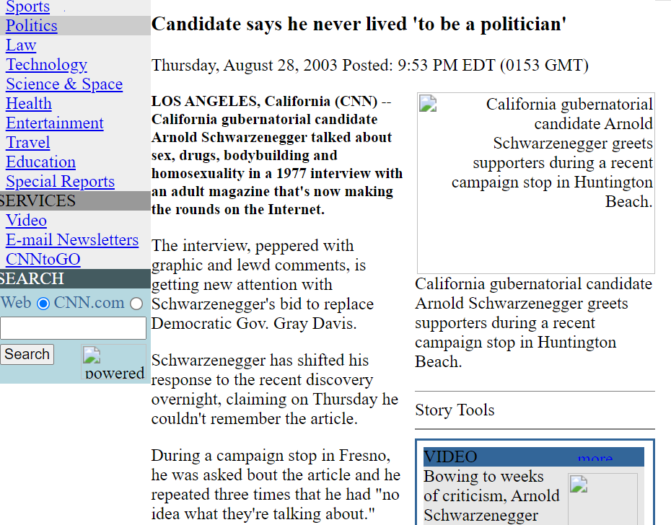Click the SEARCH sidebar heading
Screen dimensions: 671x525
click(x=32, y=278)
